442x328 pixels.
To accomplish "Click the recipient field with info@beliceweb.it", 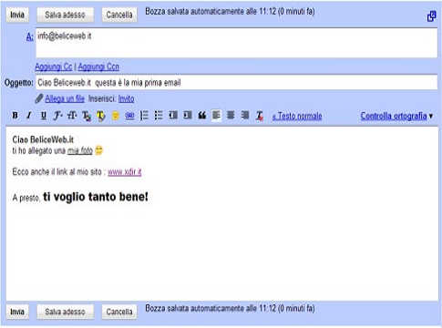I will tap(237, 43).
